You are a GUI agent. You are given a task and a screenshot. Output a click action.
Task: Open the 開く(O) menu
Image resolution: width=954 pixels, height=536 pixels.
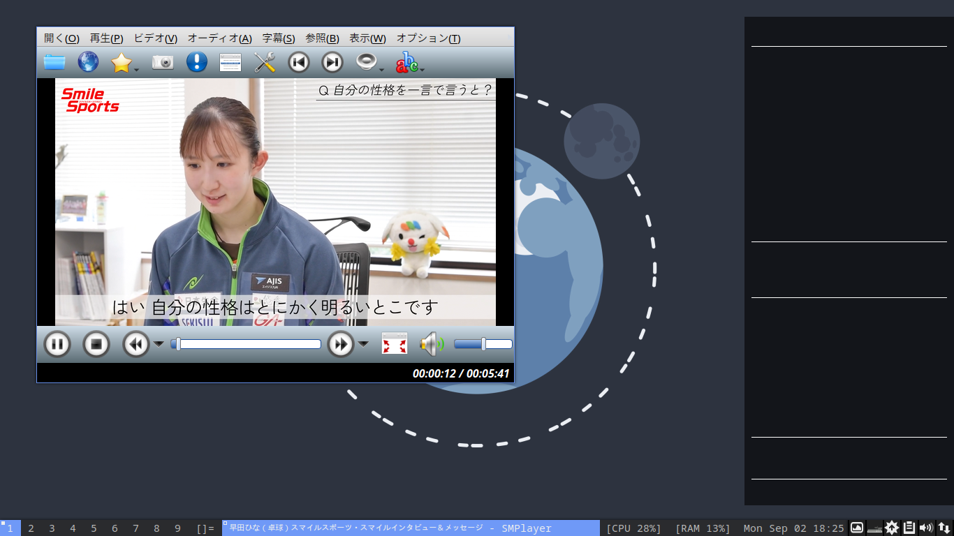click(61, 38)
